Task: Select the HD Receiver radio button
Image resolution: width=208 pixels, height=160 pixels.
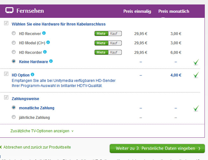Action: 14,33
